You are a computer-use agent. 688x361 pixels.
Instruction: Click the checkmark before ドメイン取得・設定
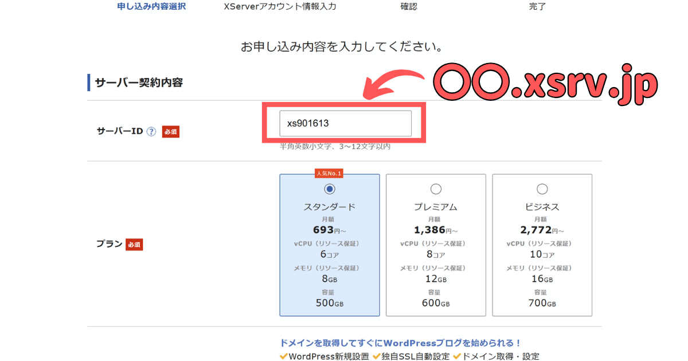click(457, 356)
